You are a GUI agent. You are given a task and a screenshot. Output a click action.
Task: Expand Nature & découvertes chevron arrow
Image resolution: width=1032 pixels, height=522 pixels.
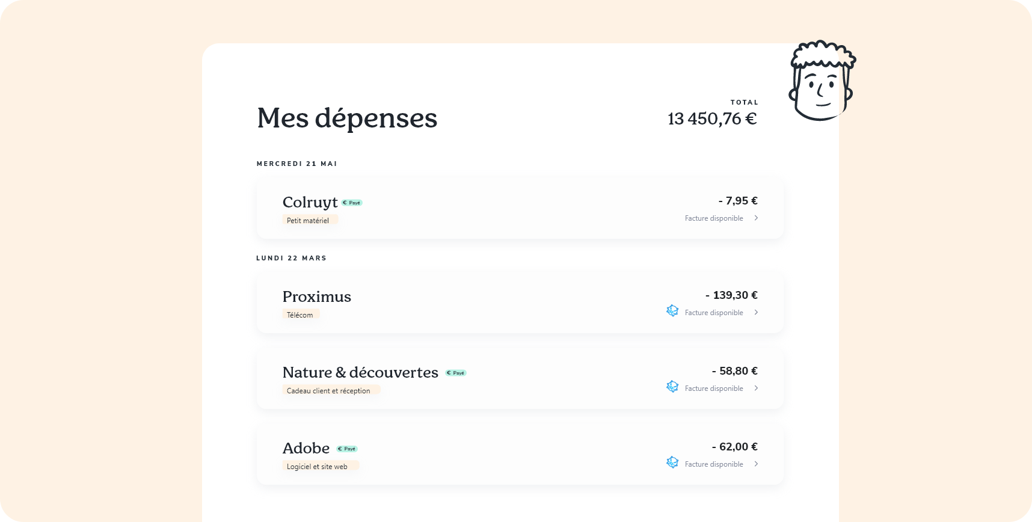pos(756,388)
